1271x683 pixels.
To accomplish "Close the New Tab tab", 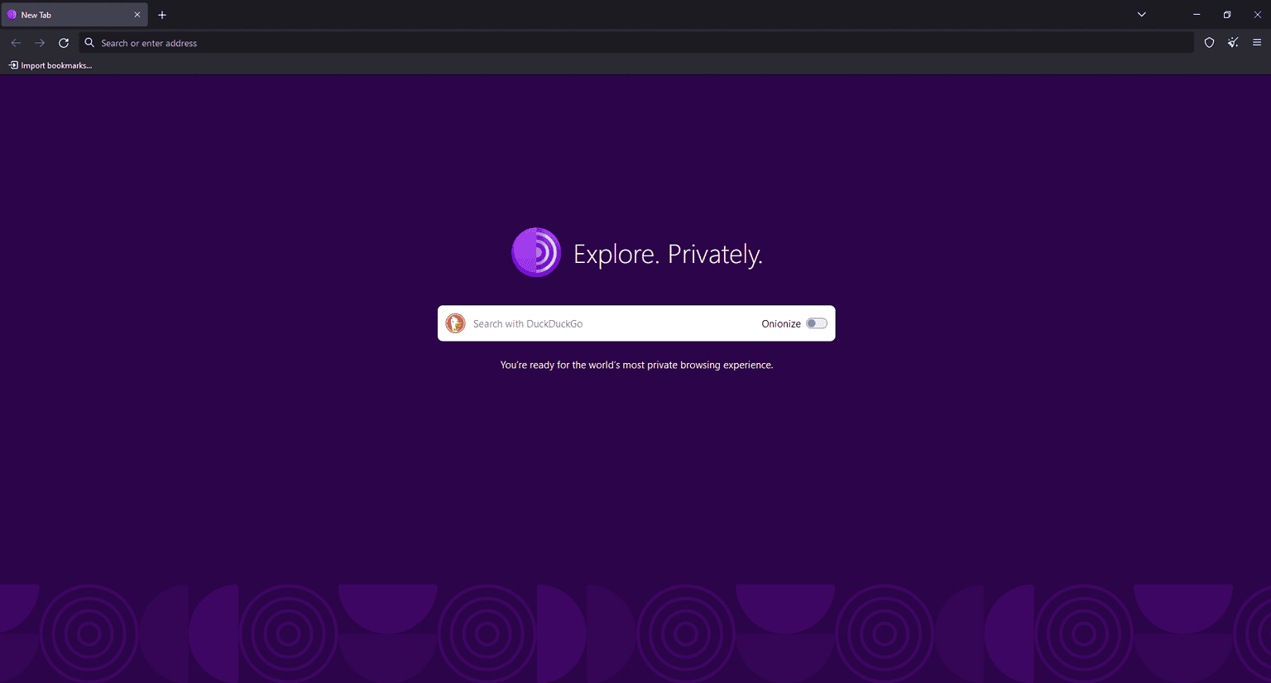I will point(137,14).
